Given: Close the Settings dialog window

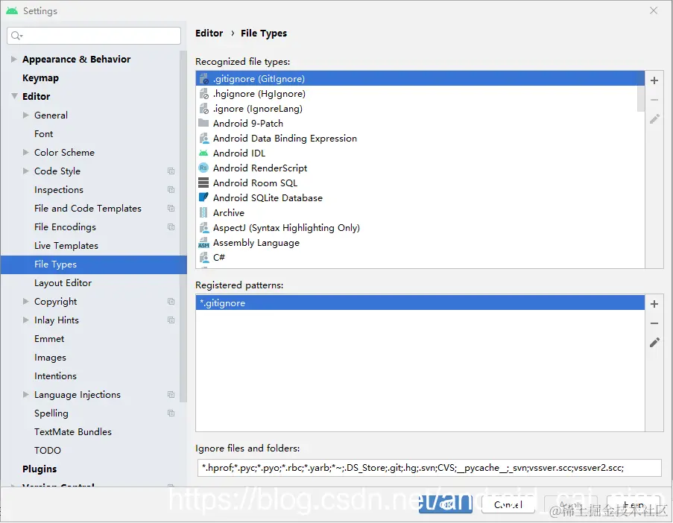Looking at the screenshot, I should pos(654,10).
